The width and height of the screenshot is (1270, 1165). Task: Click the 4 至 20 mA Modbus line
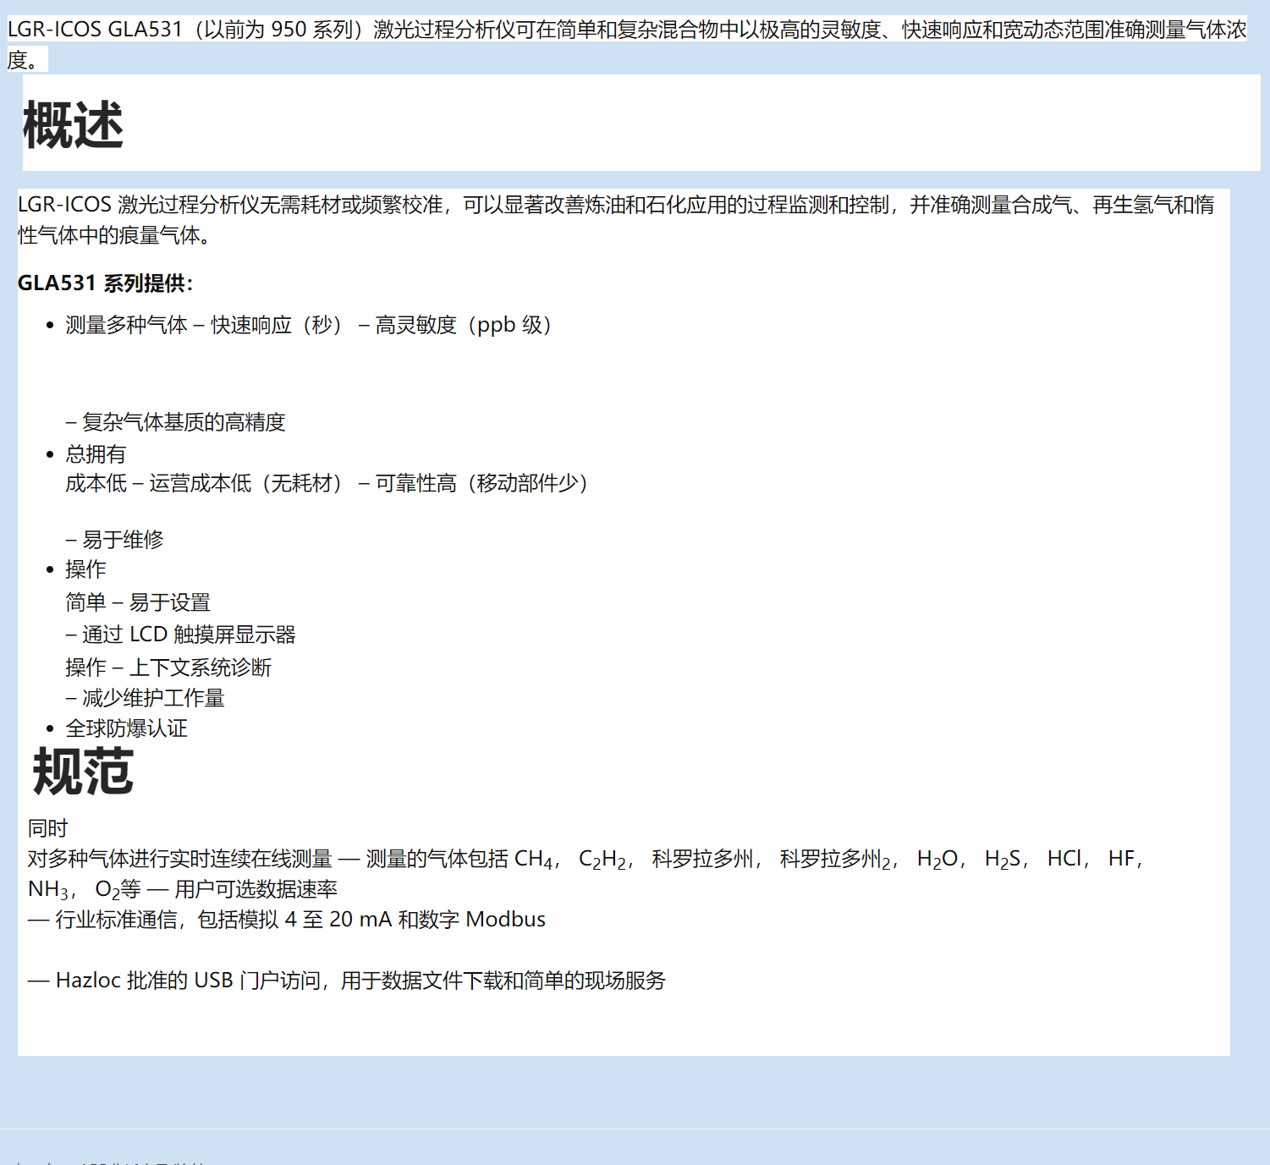pos(288,920)
